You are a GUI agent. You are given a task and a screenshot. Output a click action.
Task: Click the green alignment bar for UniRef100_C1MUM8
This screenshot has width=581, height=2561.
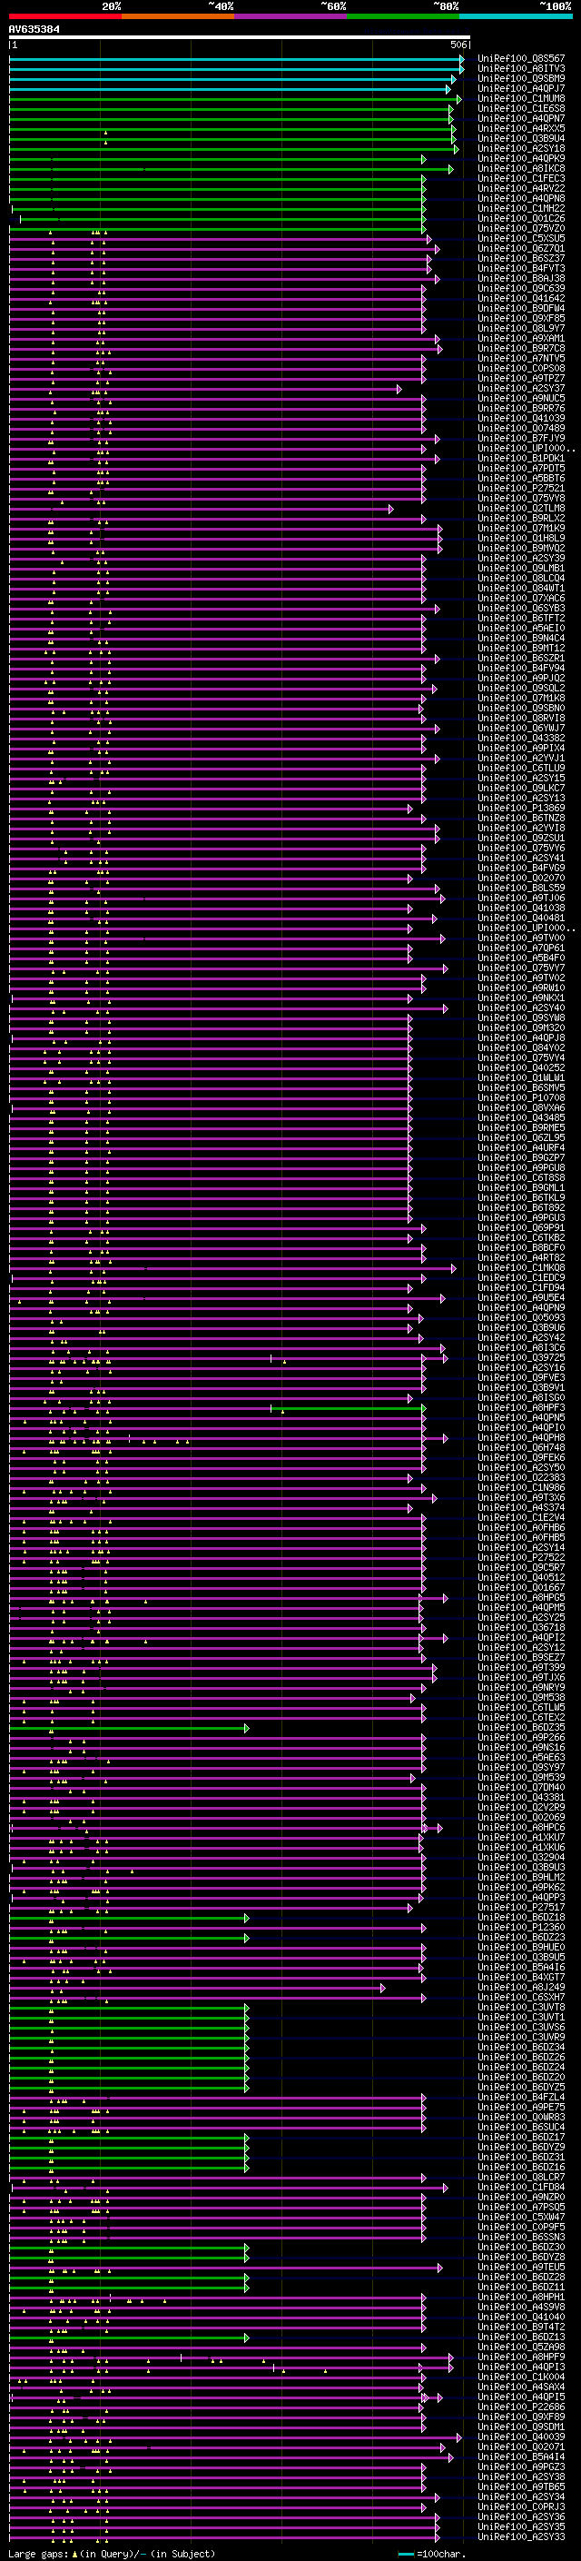[234, 98]
